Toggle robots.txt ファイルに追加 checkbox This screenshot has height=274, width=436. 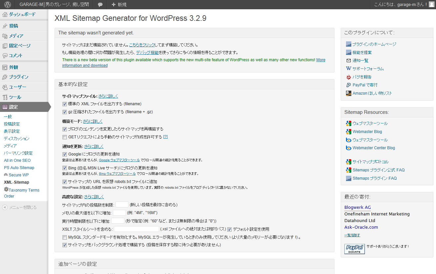coord(65,182)
